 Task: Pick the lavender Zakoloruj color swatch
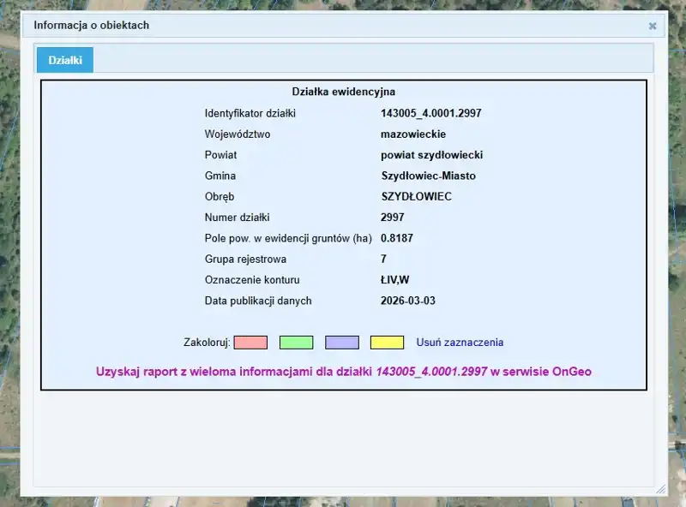341,343
